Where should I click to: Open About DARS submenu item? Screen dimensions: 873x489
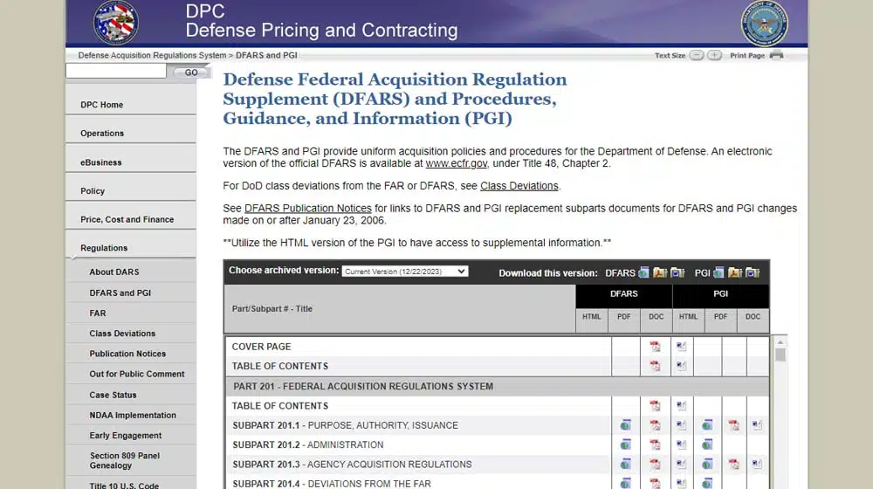tap(114, 272)
